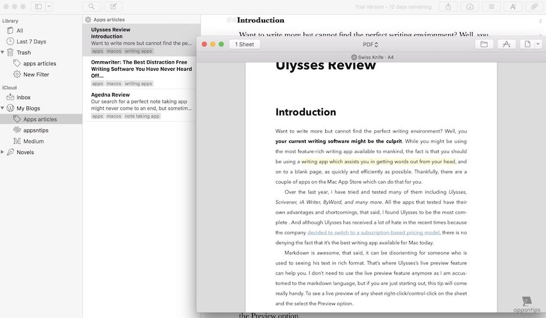Open the navigation list icon in the toolbar
Viewport: 546px width, 318px height.
[x=491, y=7]
